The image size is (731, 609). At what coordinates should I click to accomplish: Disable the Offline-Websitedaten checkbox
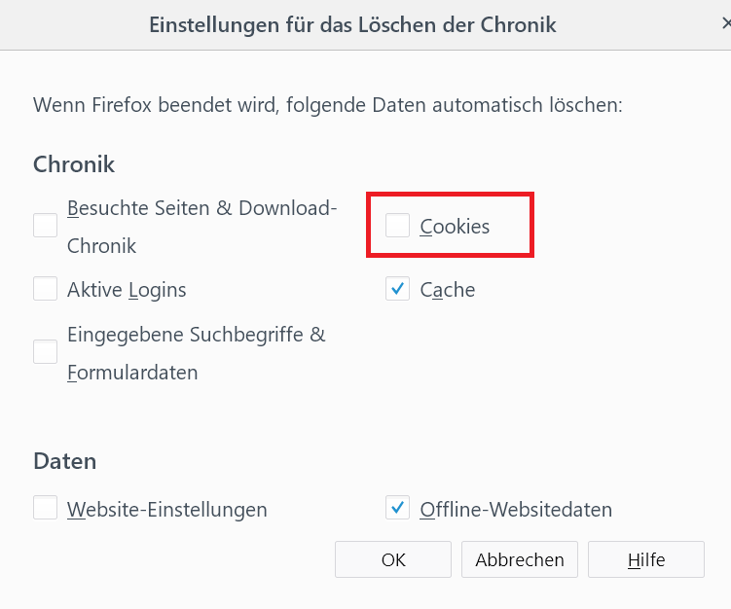coord(397,508)
